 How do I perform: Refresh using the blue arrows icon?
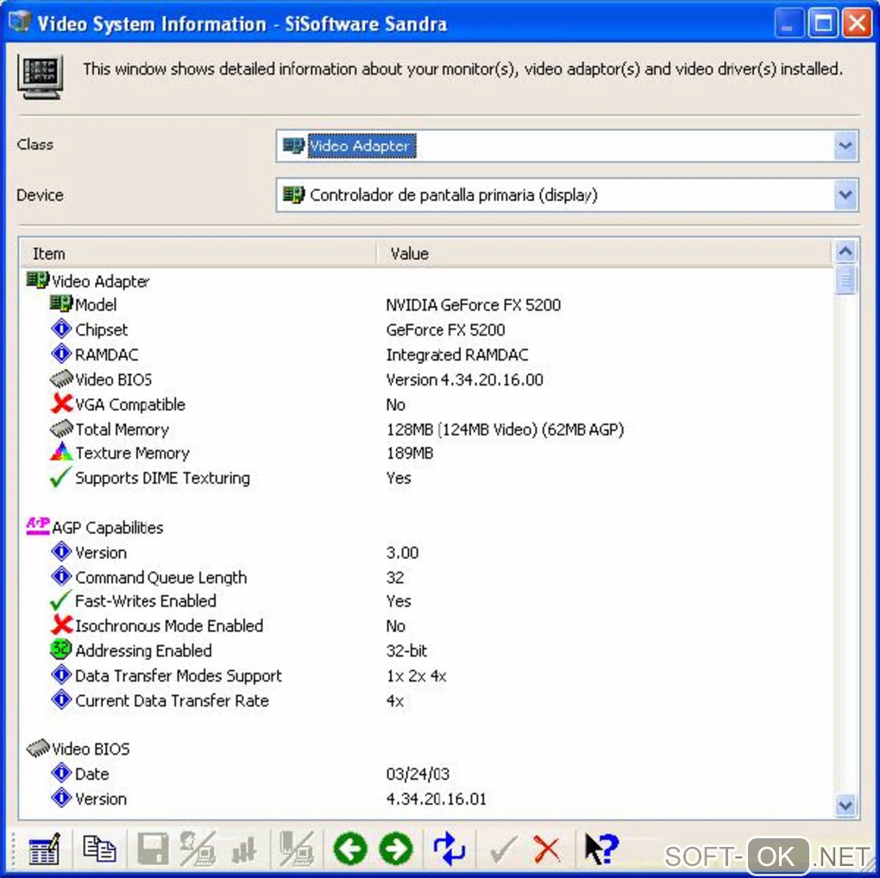tap(449, 849)
